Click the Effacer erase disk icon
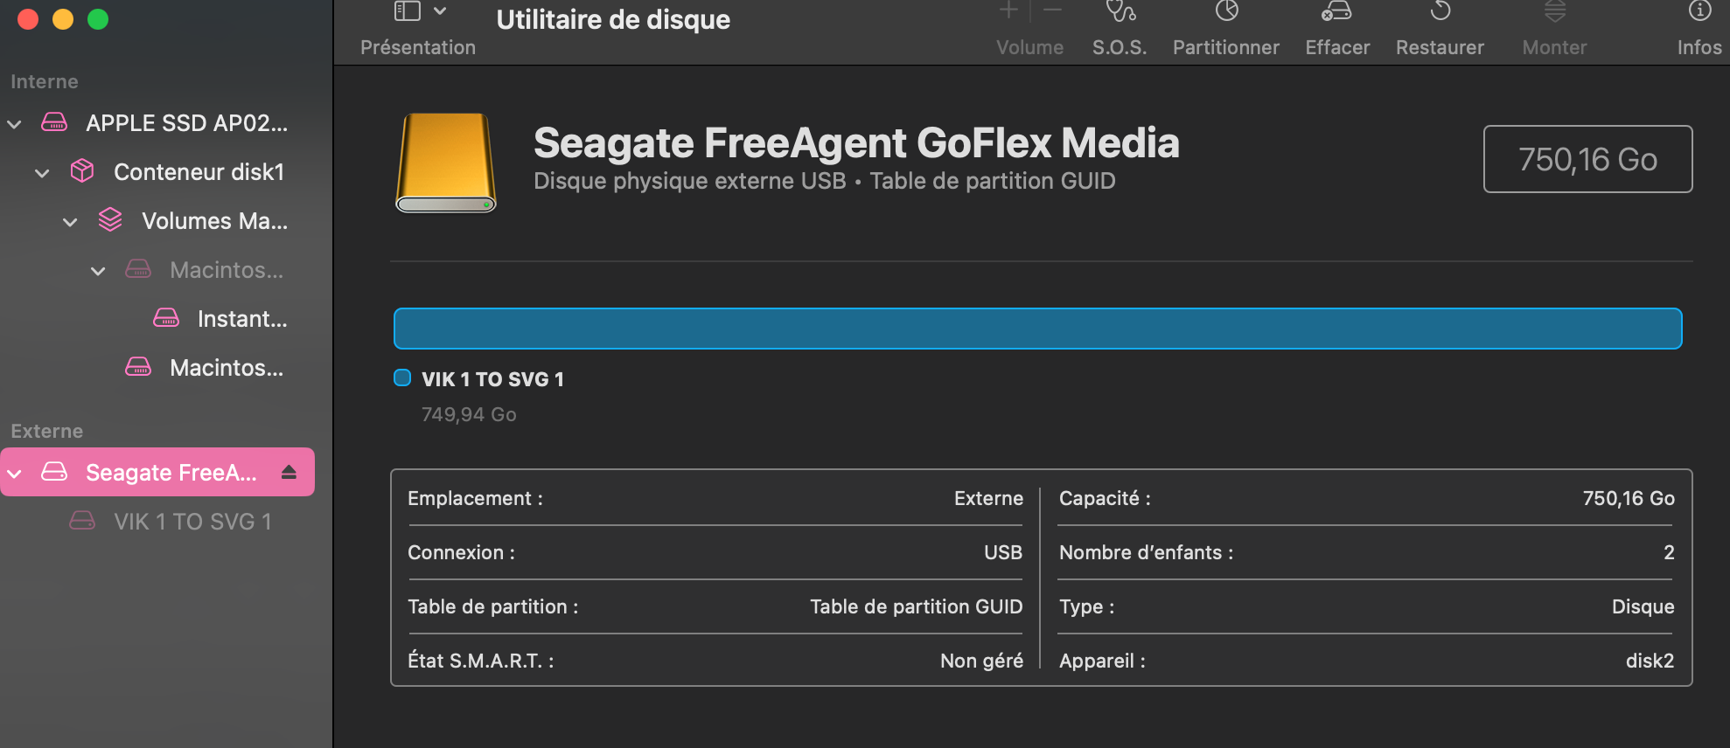The height and width of the screenshot is (748, 1730). 1336,11
